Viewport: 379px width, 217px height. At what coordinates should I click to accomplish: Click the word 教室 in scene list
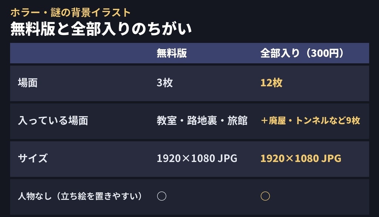(x=167, y=121)
